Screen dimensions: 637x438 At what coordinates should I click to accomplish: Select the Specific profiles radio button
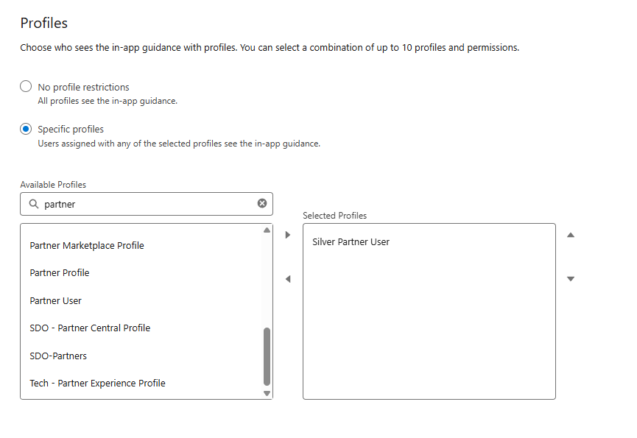pyautogui.click(x=27, y=129)
